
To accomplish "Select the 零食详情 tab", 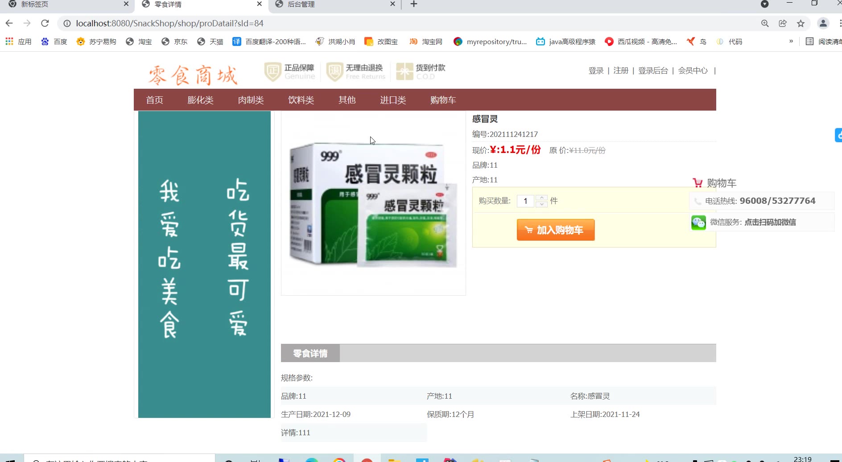I will click(x=310, y=353).
